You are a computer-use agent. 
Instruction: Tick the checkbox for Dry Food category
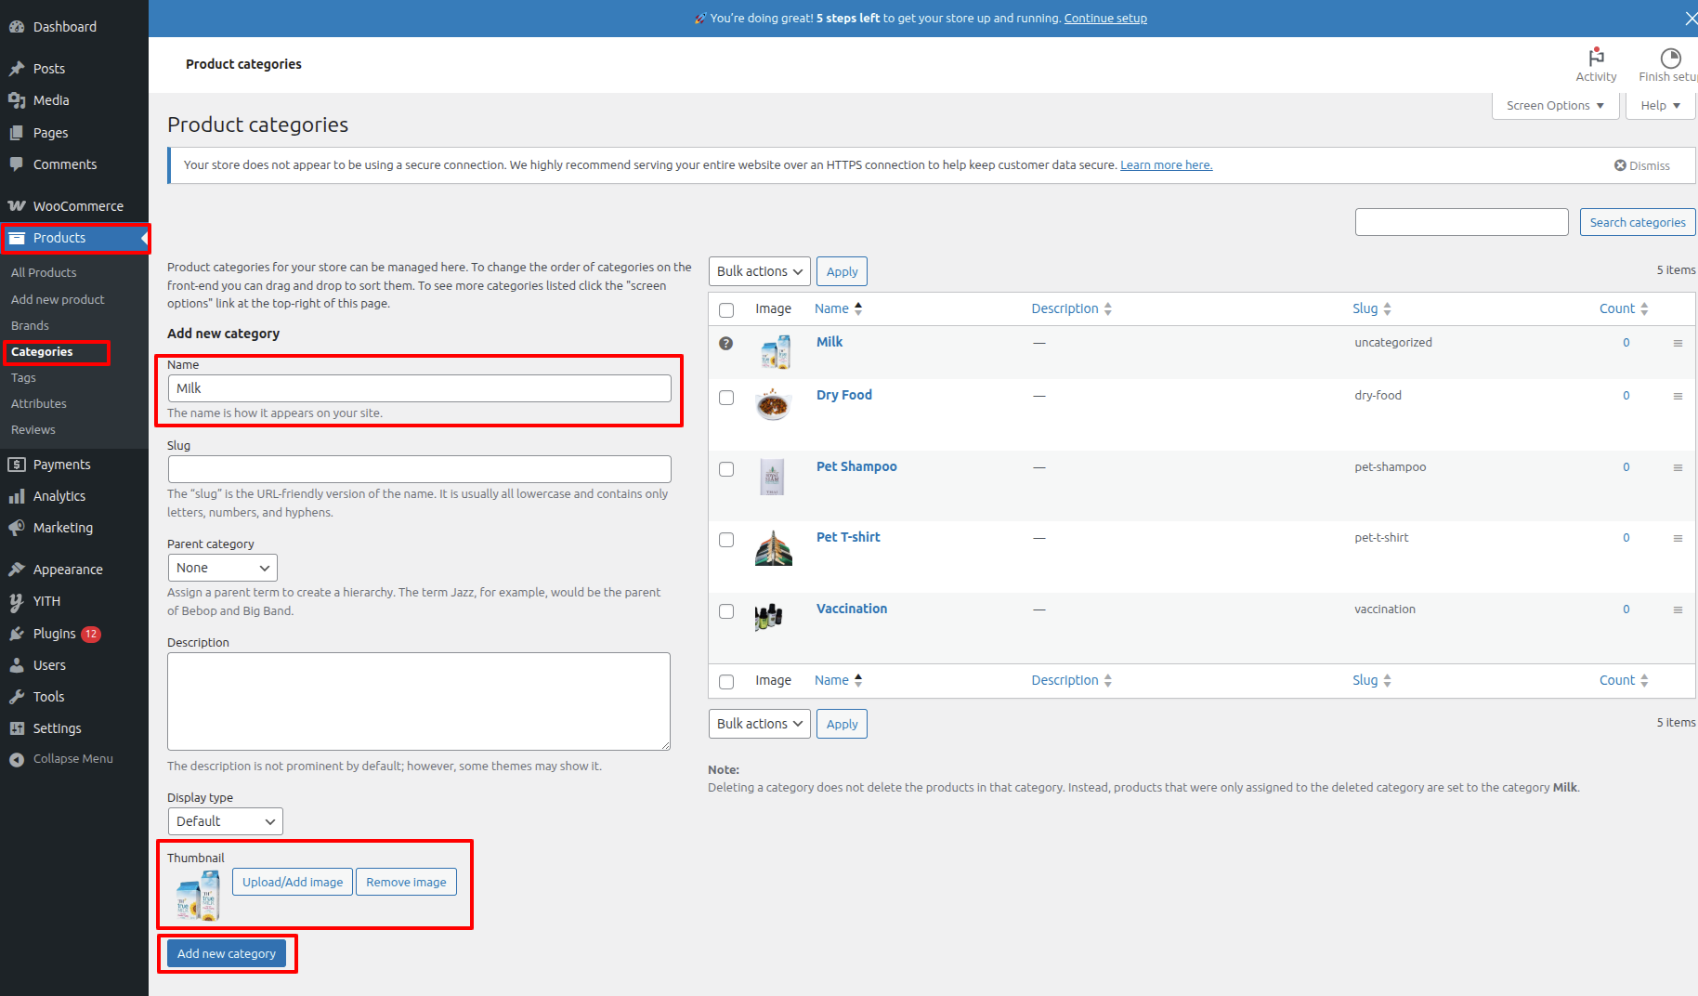click(726, 398)
